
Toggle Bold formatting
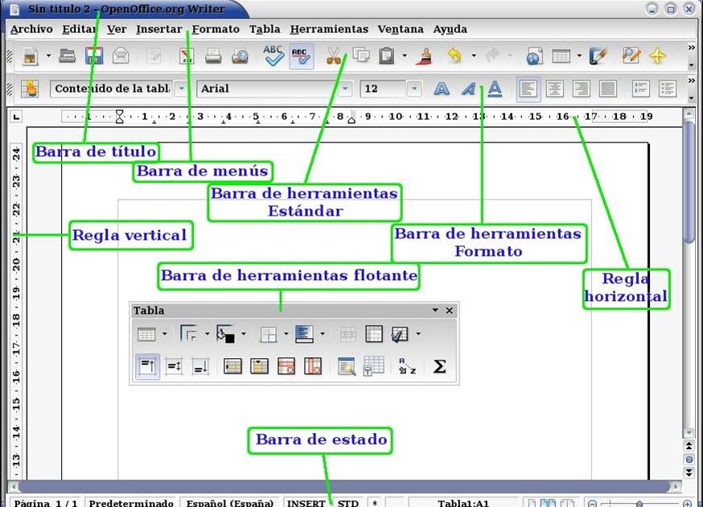click(x=442, y=89)
